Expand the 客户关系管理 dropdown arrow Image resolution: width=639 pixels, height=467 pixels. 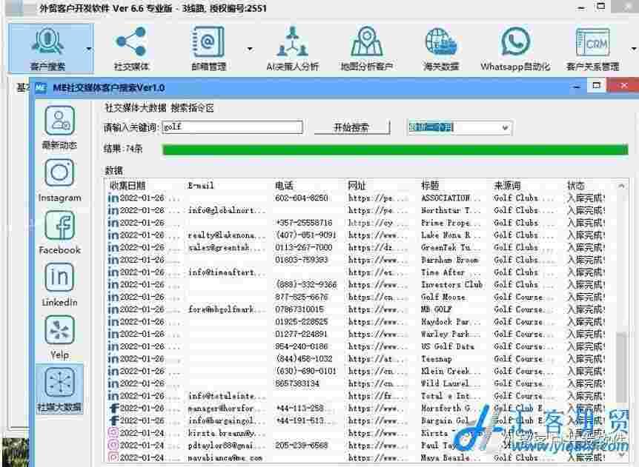click(633, 50)
